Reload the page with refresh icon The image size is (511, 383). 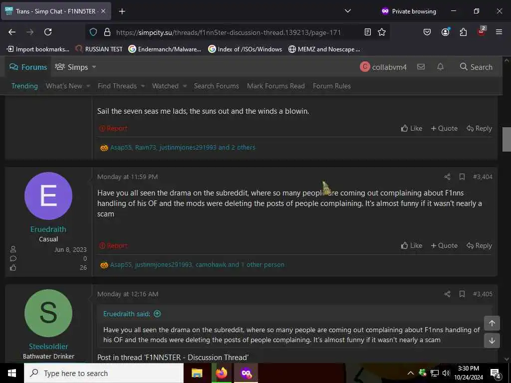(x=48, y=32)
